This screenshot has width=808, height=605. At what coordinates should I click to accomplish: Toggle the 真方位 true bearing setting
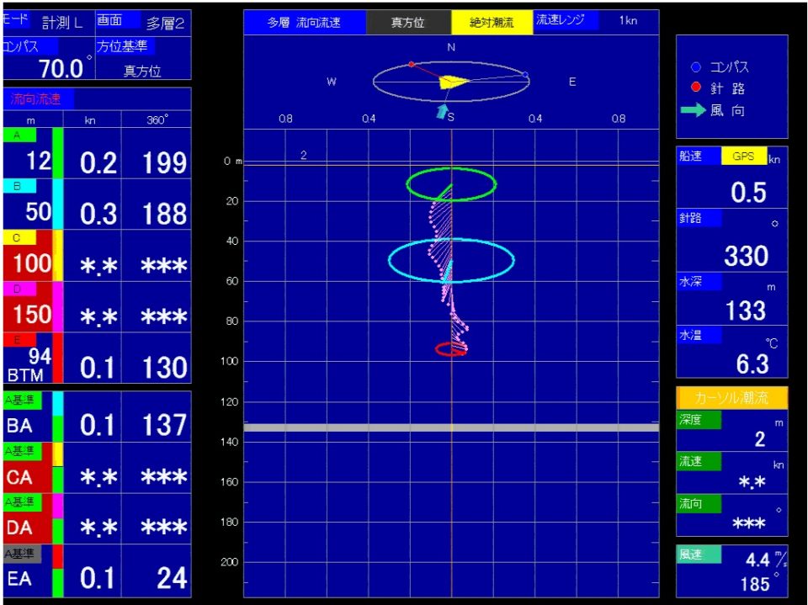tap(408, 23)
